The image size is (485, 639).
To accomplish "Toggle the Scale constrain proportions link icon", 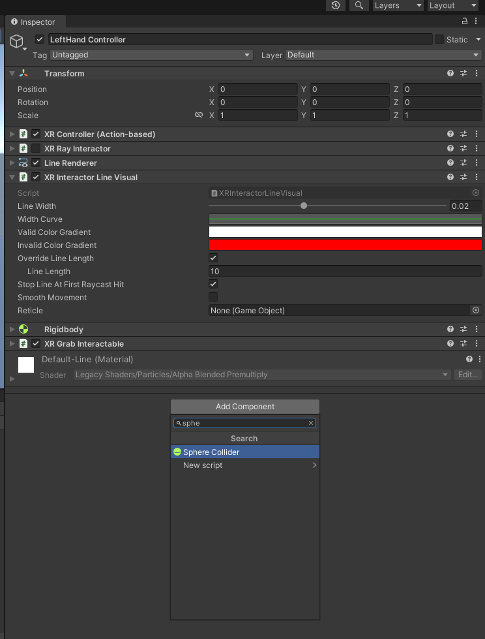I will coord(199,116).
